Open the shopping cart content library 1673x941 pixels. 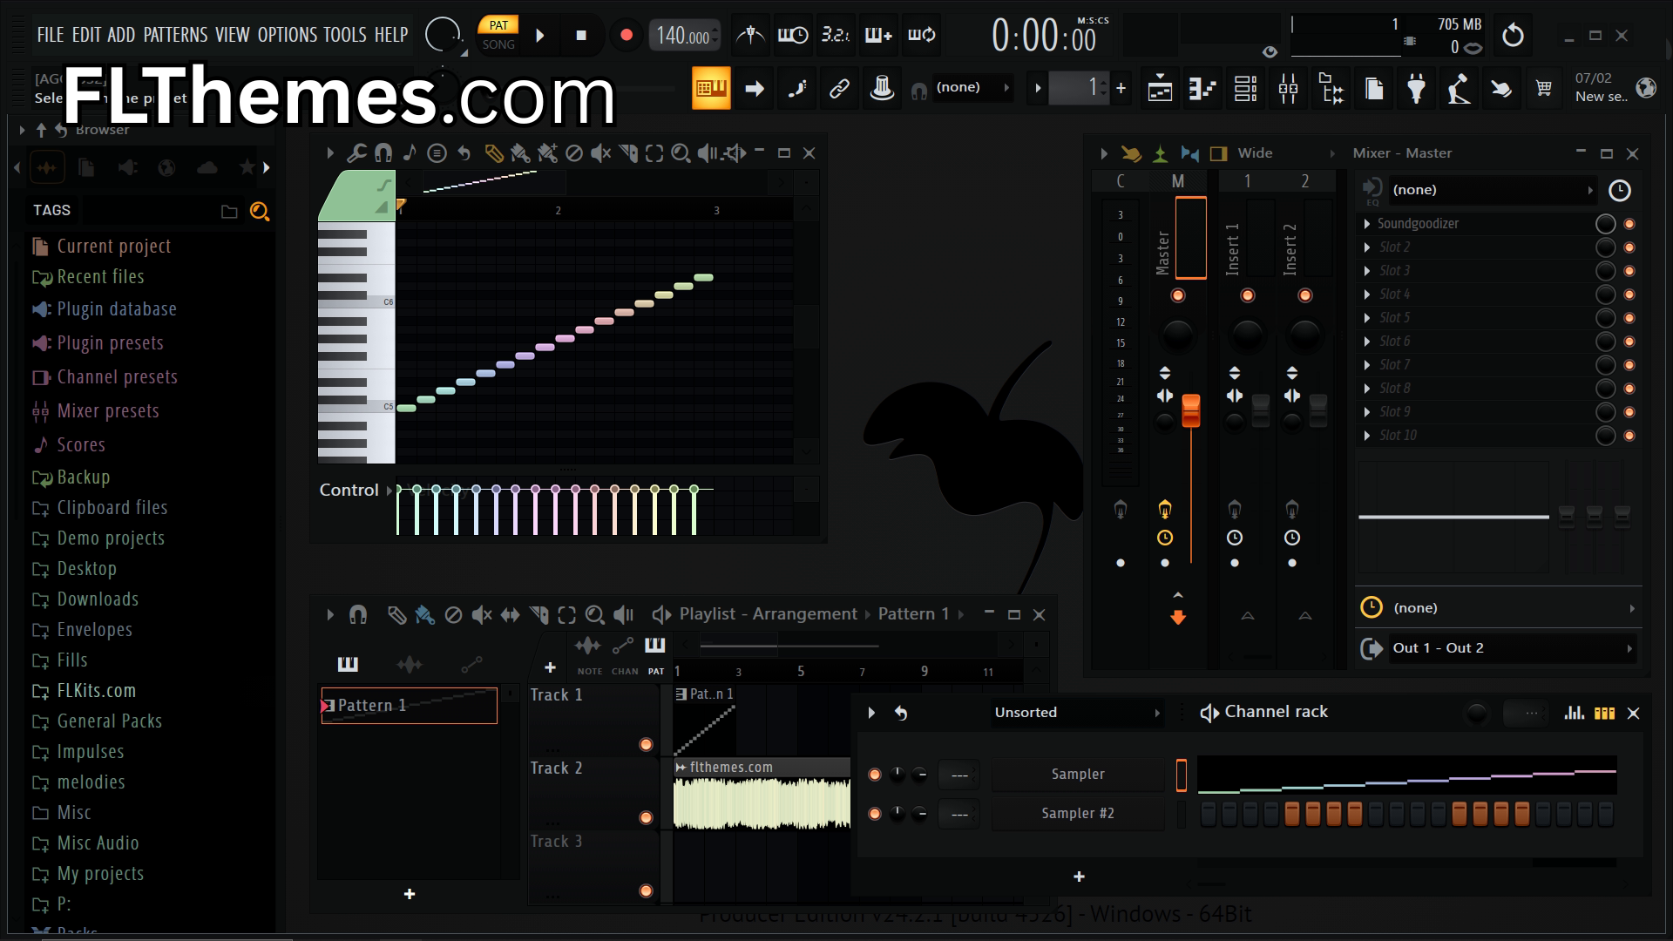coord(1544,88)
